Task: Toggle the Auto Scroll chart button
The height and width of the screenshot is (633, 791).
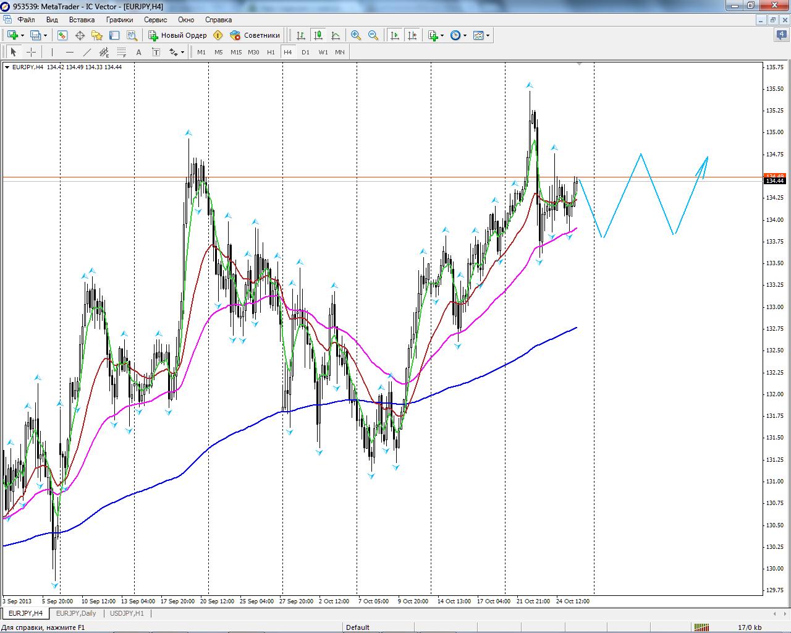Action: pyautogui.click(x=395, y=35)
